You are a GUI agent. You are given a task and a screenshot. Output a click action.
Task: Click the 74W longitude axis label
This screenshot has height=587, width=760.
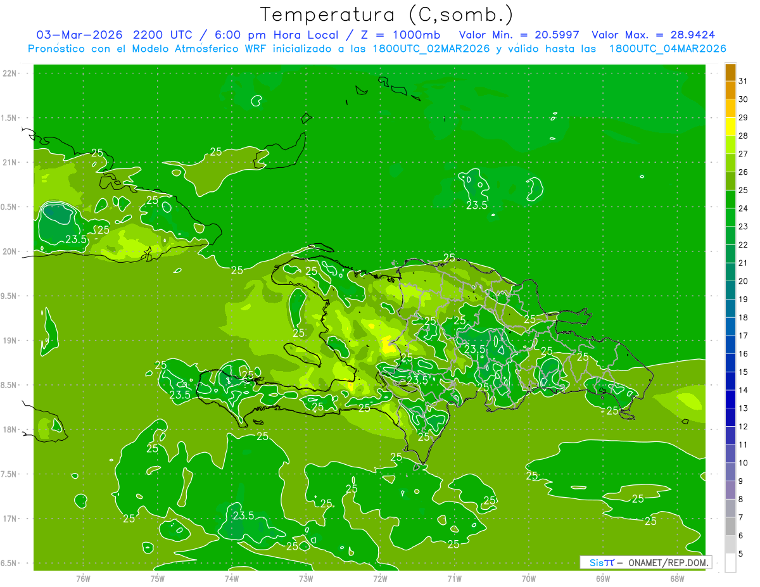pos(231,578)
